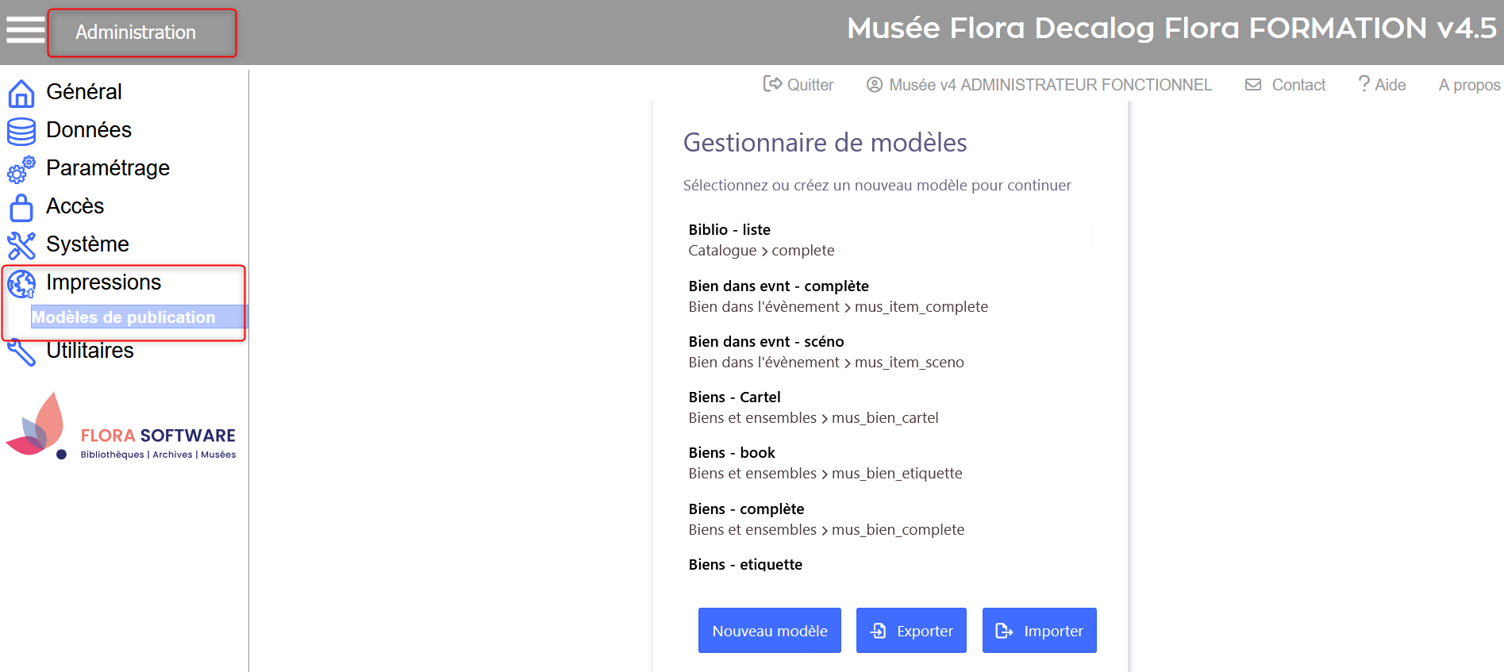Click the Paramétrage gears icon

point(21,169)
